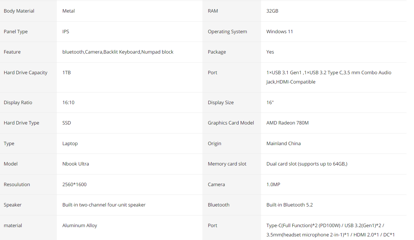Click the Aluminum Alloy material value
The width and height of the screenshot is (414, 240).
(80, 226)
